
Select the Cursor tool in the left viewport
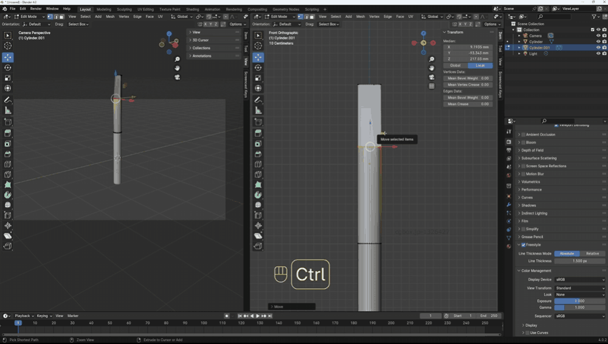(8, 46)
